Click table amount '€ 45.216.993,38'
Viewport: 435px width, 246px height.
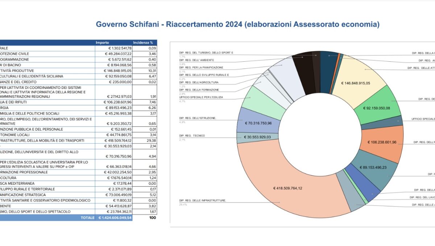click(119, 113)
